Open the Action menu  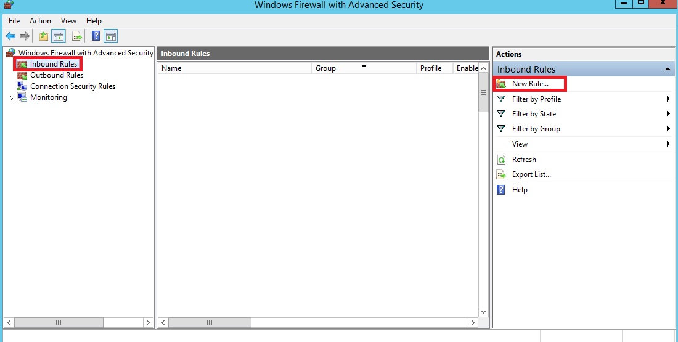tap(40, 21)
